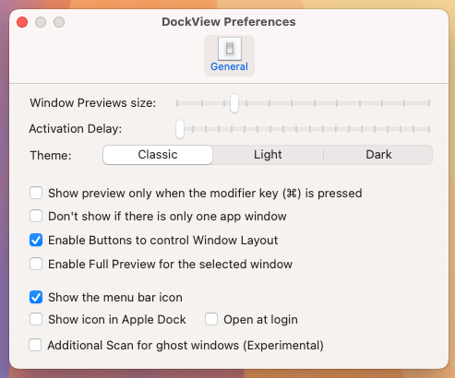
Task: Click the DockView Preferences window title
Action: coord(229,22)
